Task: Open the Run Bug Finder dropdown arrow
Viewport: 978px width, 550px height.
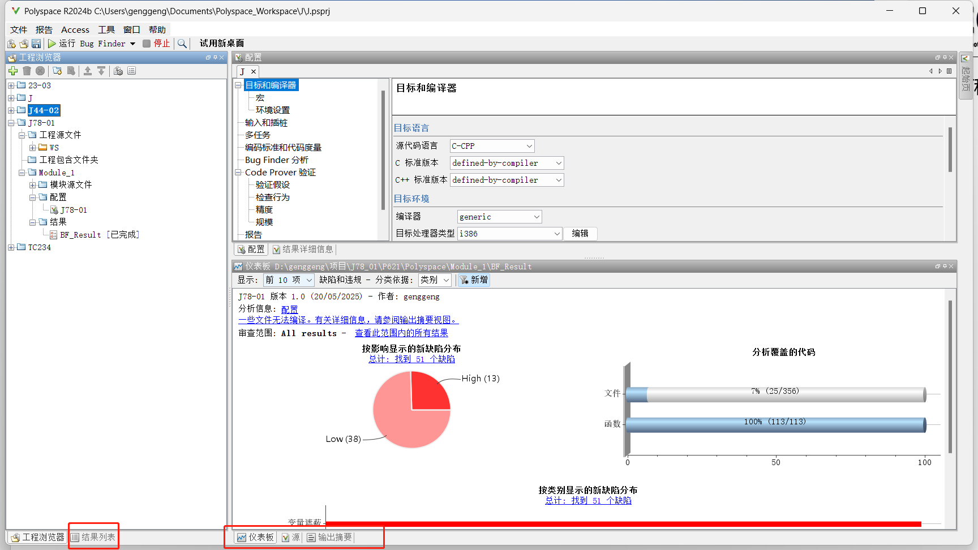Action: [132, 44]
